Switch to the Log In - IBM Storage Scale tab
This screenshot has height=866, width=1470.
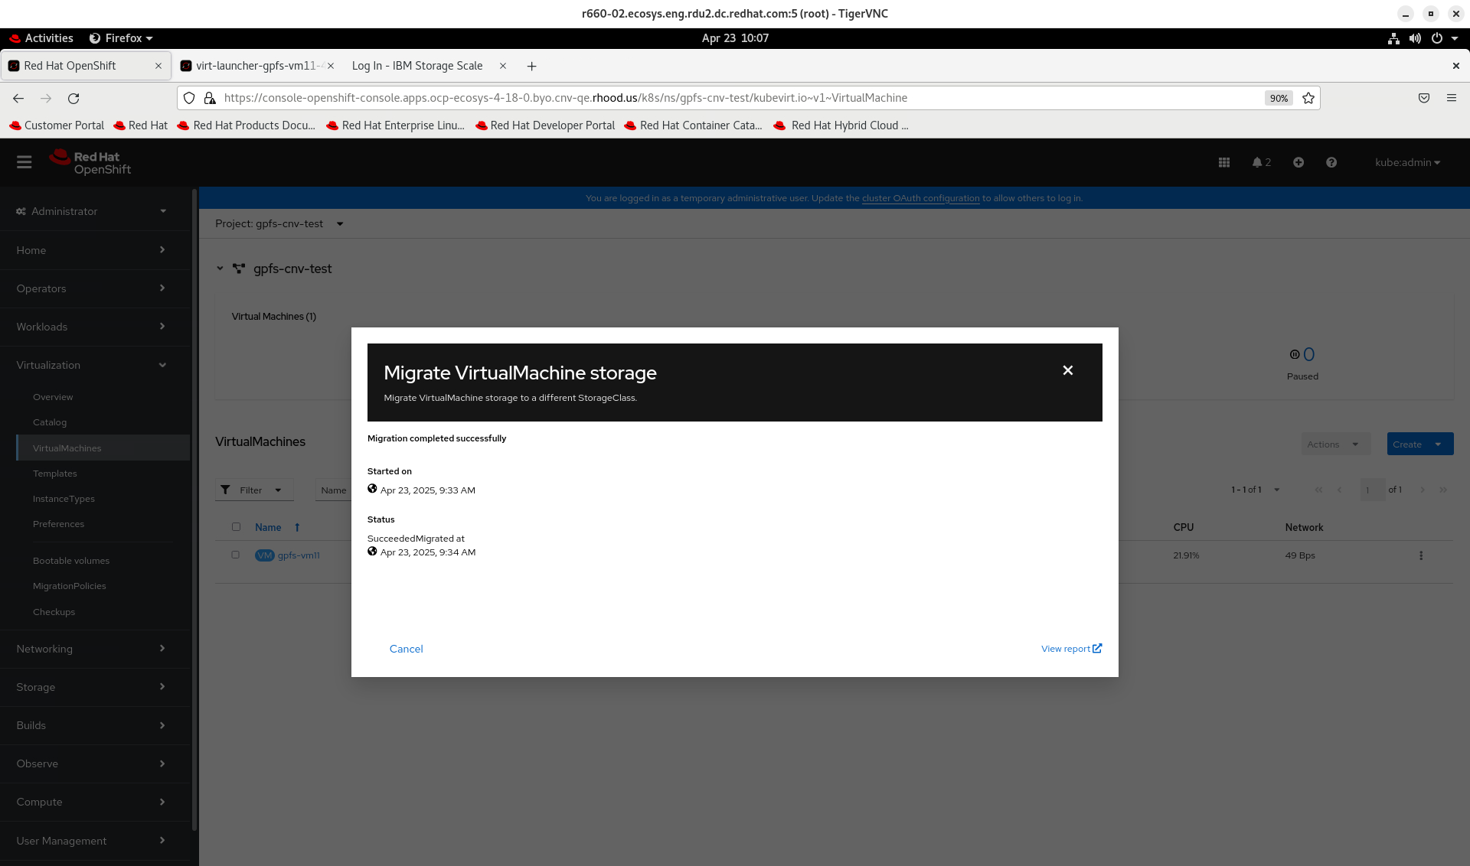[417, 66]
